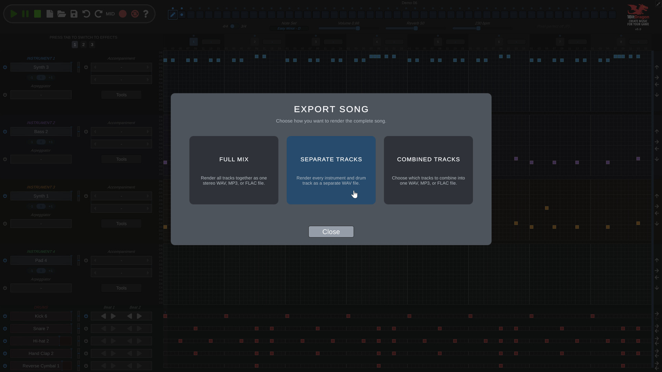Open the Synth 3 instrument selector

click(41, 67)
